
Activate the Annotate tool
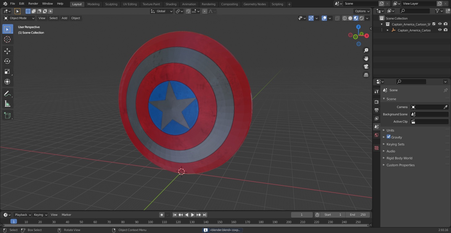coord(7,94)
